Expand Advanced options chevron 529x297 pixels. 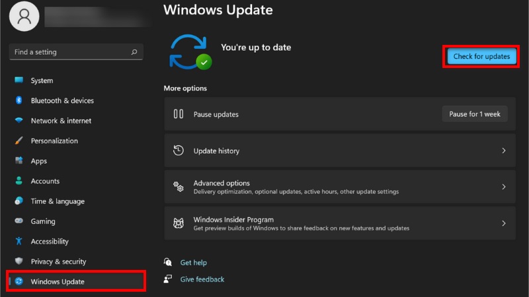tap(504, 187)
